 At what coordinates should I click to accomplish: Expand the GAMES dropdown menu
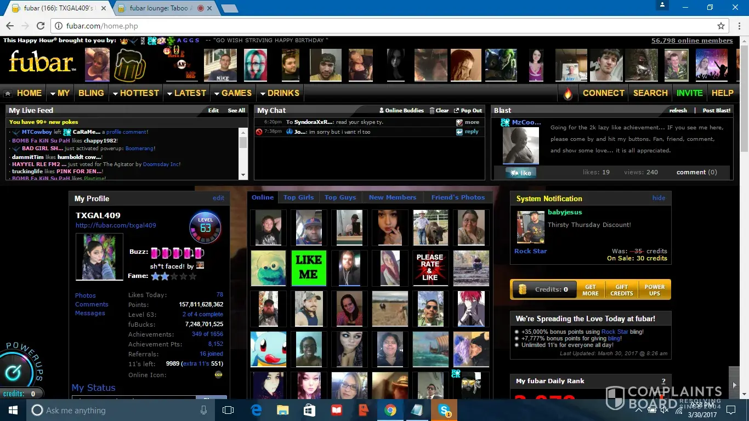(232, 93)
